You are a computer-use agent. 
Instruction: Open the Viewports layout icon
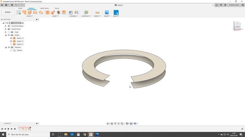coord(135,123)
